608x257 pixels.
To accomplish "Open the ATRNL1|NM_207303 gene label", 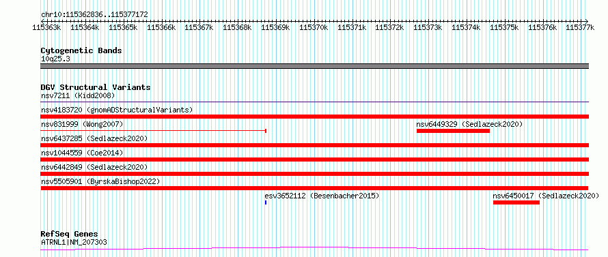I will 74,242.
